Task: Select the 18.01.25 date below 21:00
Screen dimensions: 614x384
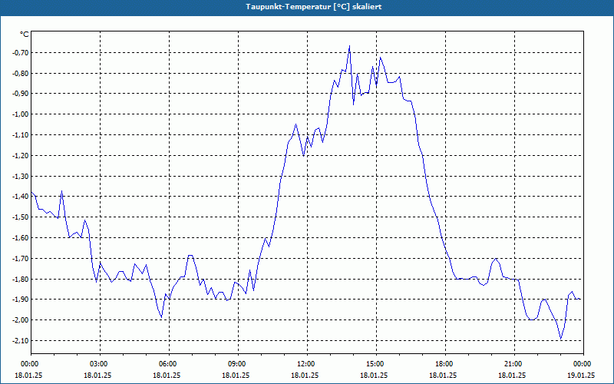Action: pyautogui.click(x=512, y=375)
